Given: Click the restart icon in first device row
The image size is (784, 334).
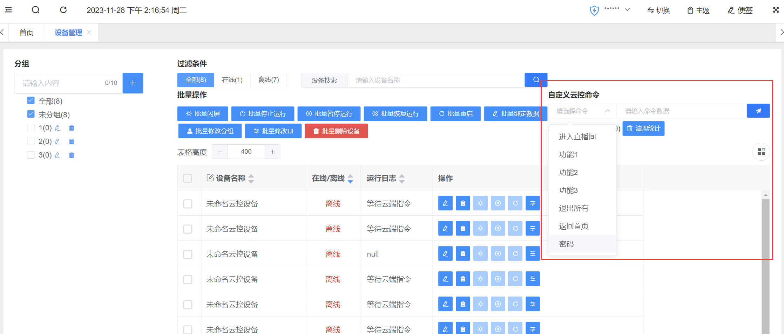Looking at the screenshot, I should click(515, 203).
